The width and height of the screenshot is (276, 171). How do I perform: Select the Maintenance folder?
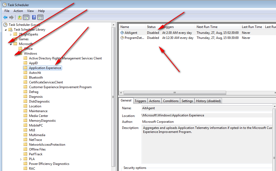click(38, 111)
